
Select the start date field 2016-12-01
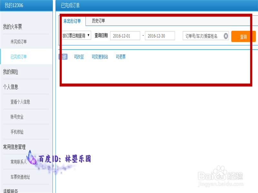coord(125,36)
